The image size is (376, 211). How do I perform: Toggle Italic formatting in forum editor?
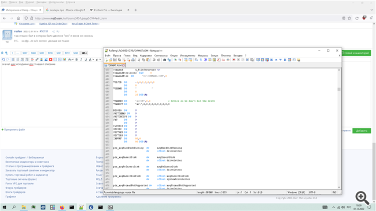[x=81, y=59]
